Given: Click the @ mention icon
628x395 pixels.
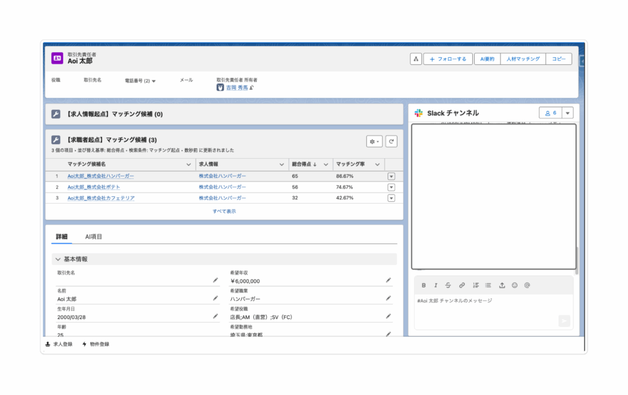Looking at the screenshot, I should coord(527,285).
